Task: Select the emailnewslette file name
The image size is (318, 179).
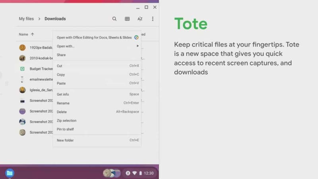Action: click(x=41, y=79)
